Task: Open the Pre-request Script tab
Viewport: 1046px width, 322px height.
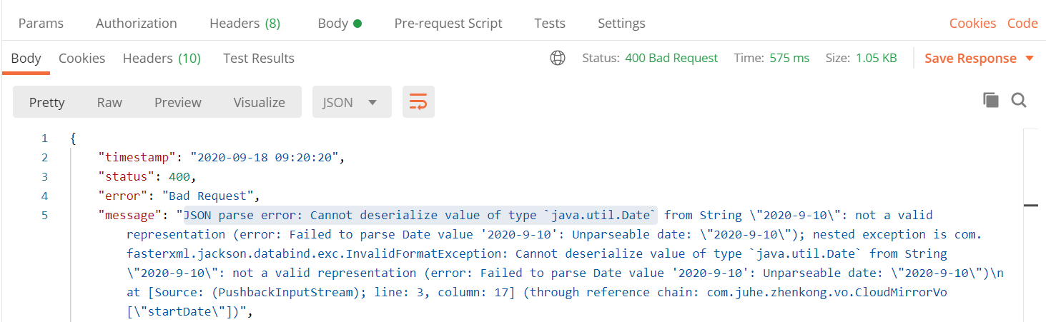Action: pos(448,24)
